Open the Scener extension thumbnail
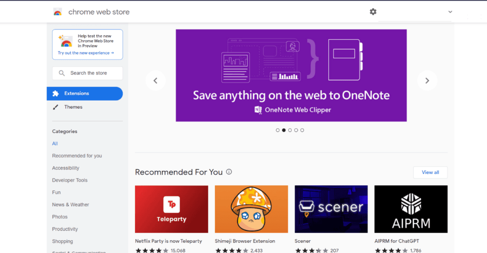 coord(331,209)
